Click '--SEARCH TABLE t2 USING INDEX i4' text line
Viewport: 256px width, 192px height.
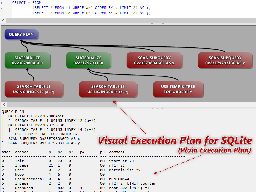tap(53, 130)
